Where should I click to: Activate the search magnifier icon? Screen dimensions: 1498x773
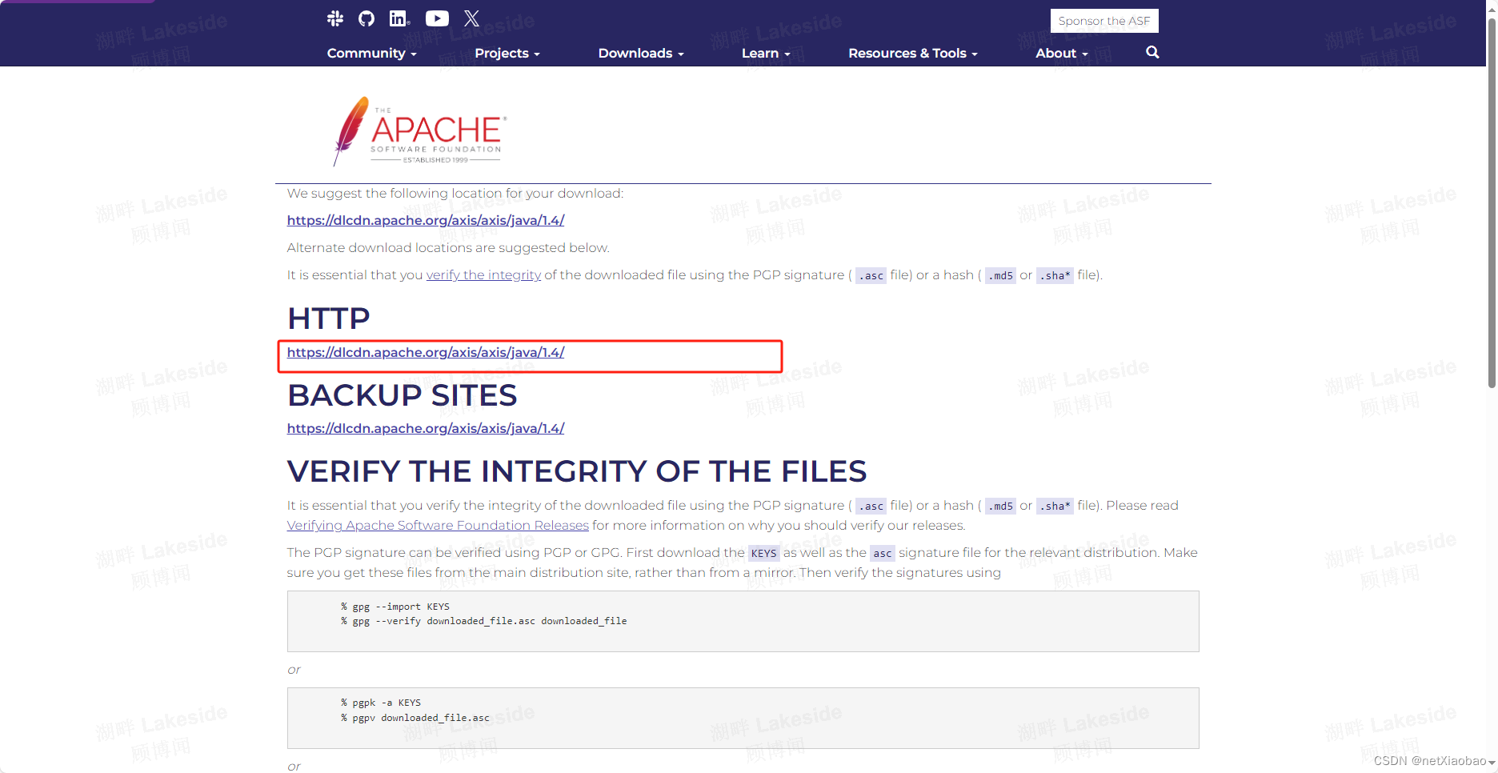click(x=1152, y=52)
